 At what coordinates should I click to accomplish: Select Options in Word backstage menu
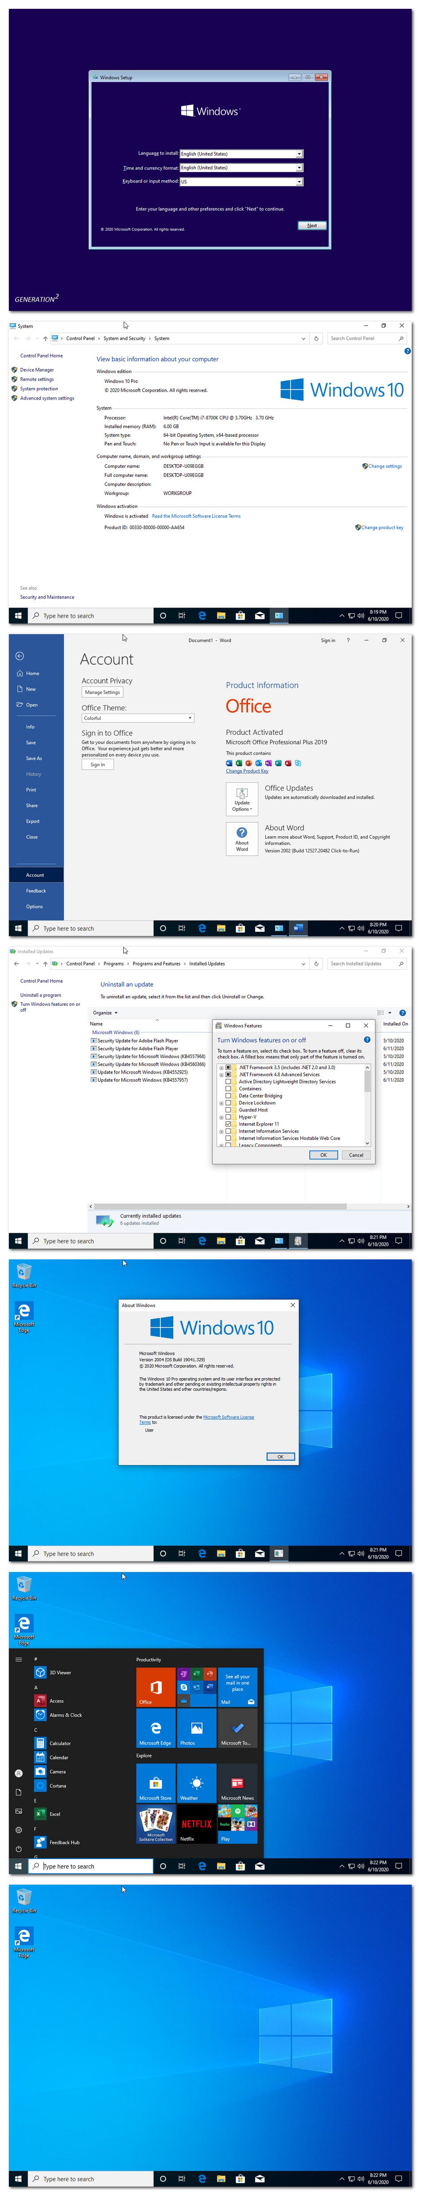tap(36, 906)
